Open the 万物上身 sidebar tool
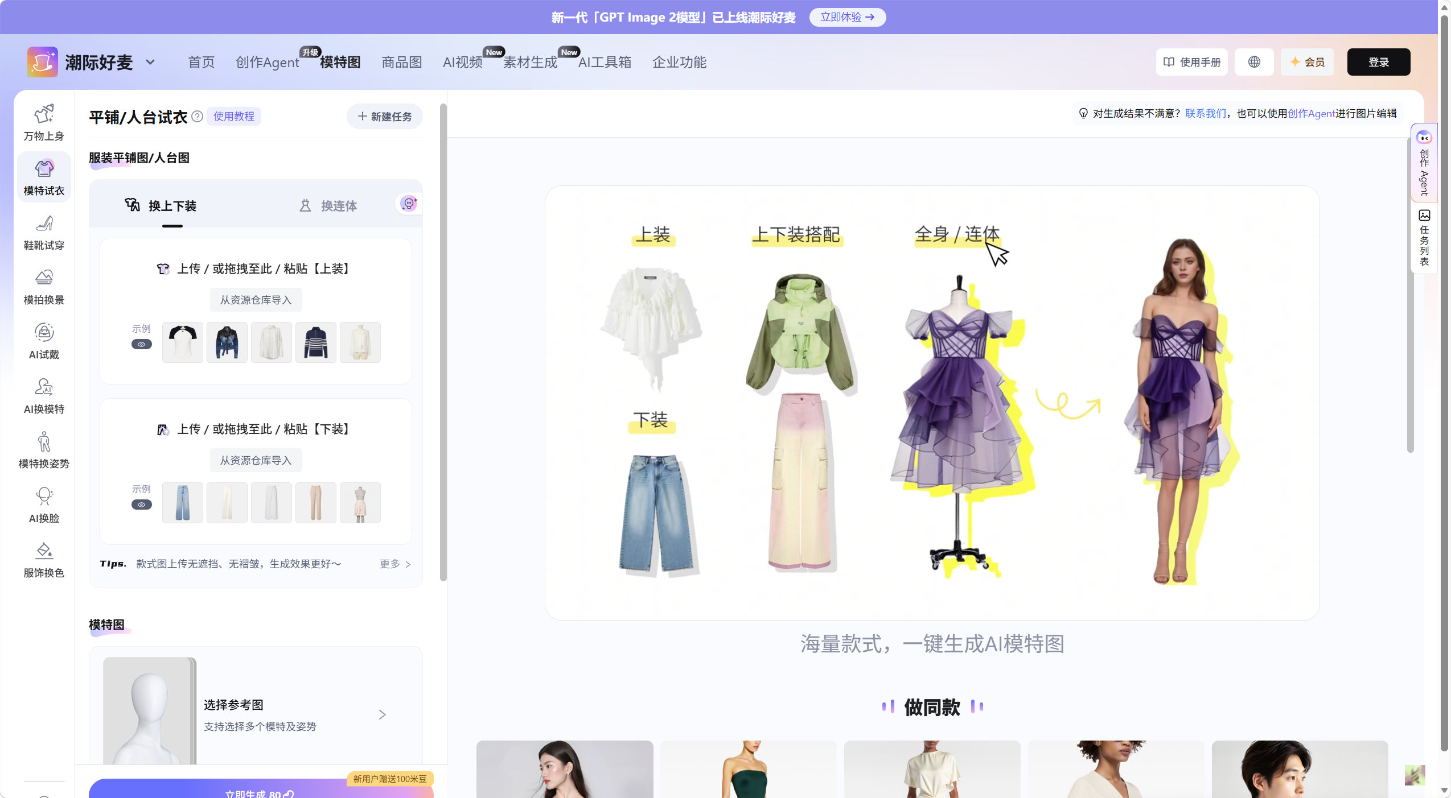This screenshot has height=798, width=1451. tap(44, 123)
